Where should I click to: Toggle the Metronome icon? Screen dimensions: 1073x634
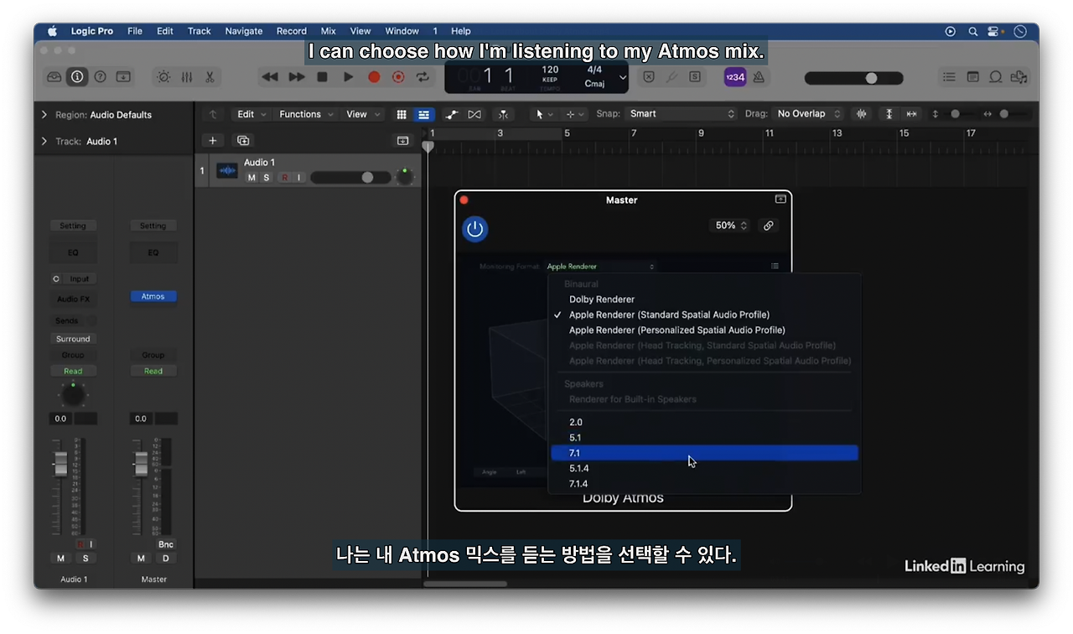coord(758,77)
